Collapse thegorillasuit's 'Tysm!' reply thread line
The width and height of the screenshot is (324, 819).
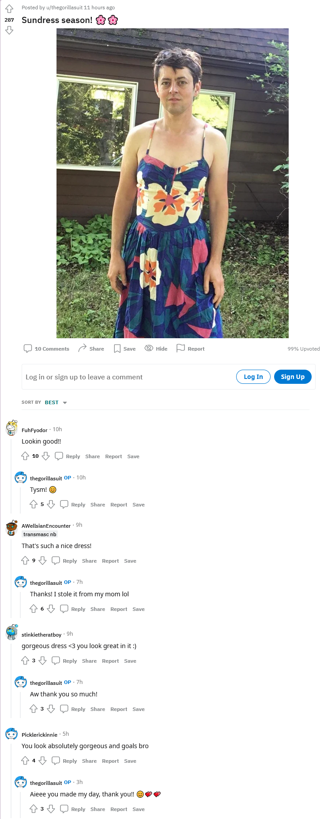tap(21, 498)
